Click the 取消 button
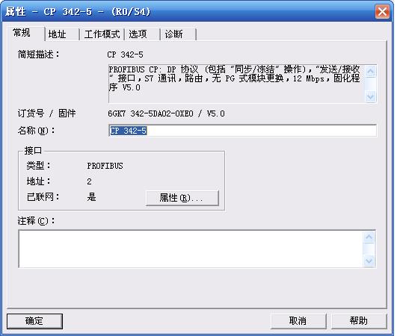This screenshot has height=336, width=400. coord(298,321)
